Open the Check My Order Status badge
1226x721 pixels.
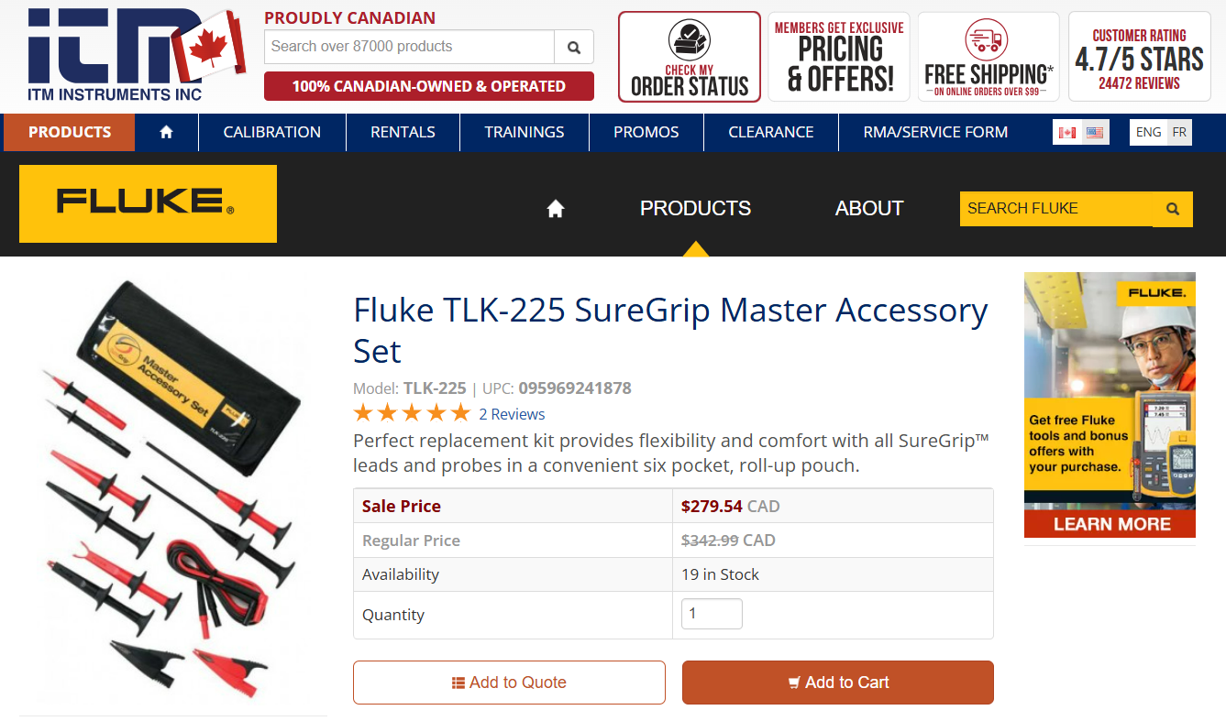[x=689, y=55]
